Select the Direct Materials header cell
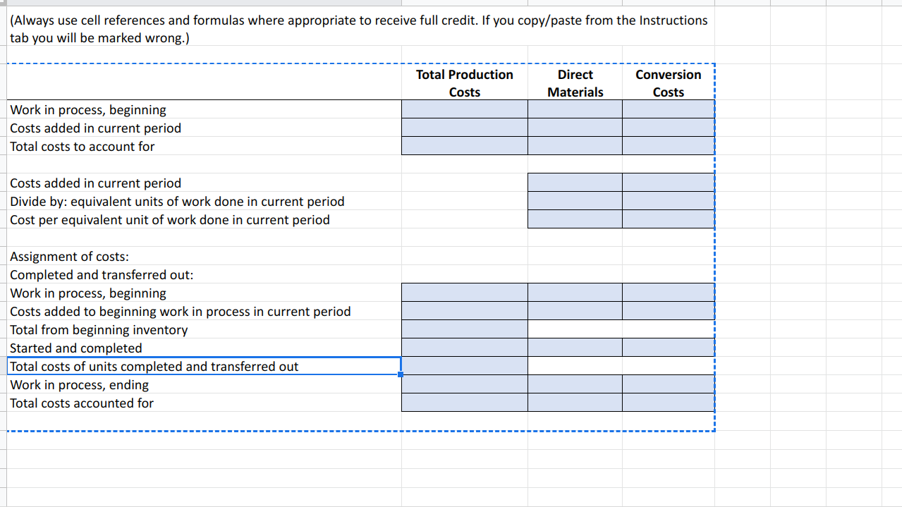The height and width of the screenshot is (507, 902). tap(575, 83)
